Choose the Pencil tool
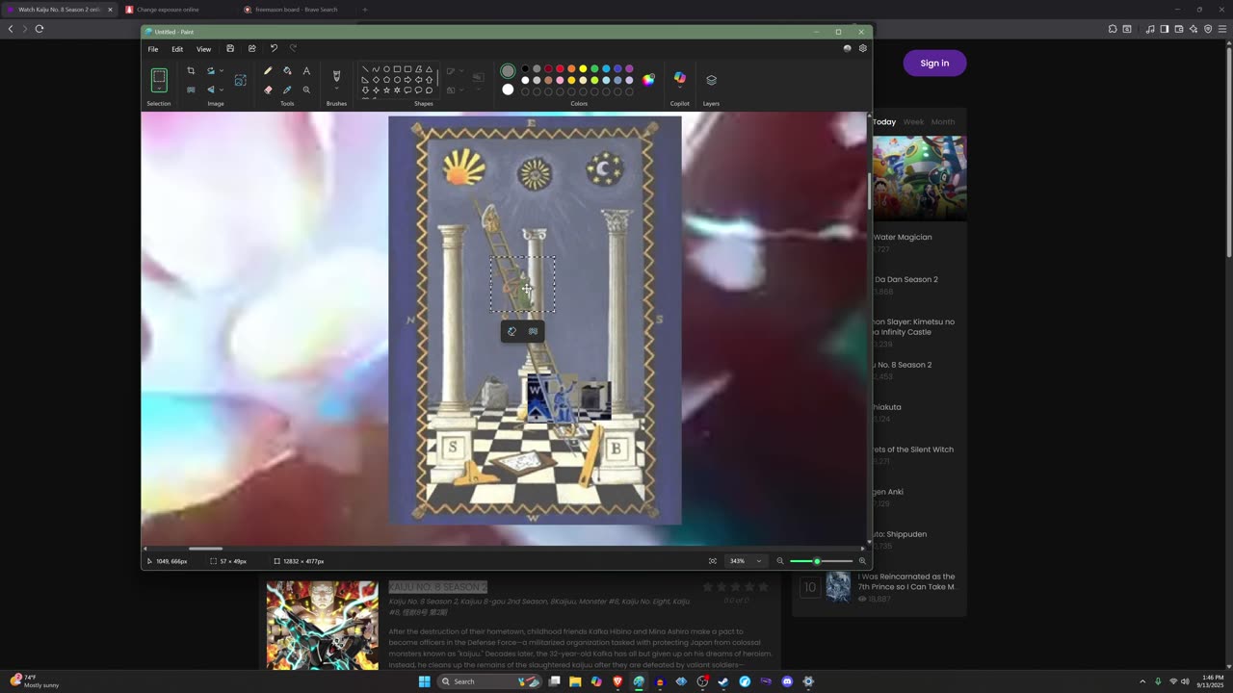This screenshot has width=1233, height=693. pyautogui.click(x=268, y=70)
